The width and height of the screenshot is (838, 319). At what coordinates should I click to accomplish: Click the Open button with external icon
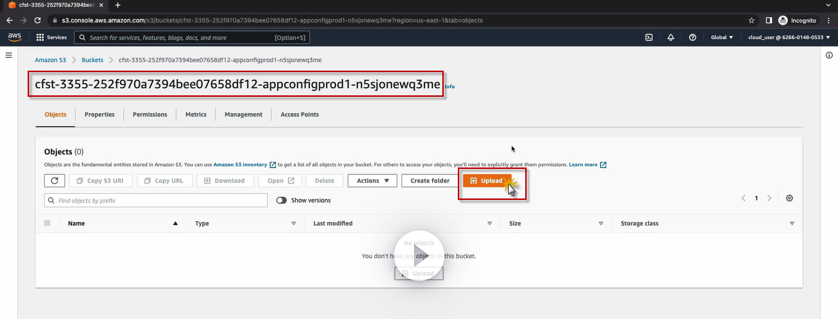[x=281, y=181]
